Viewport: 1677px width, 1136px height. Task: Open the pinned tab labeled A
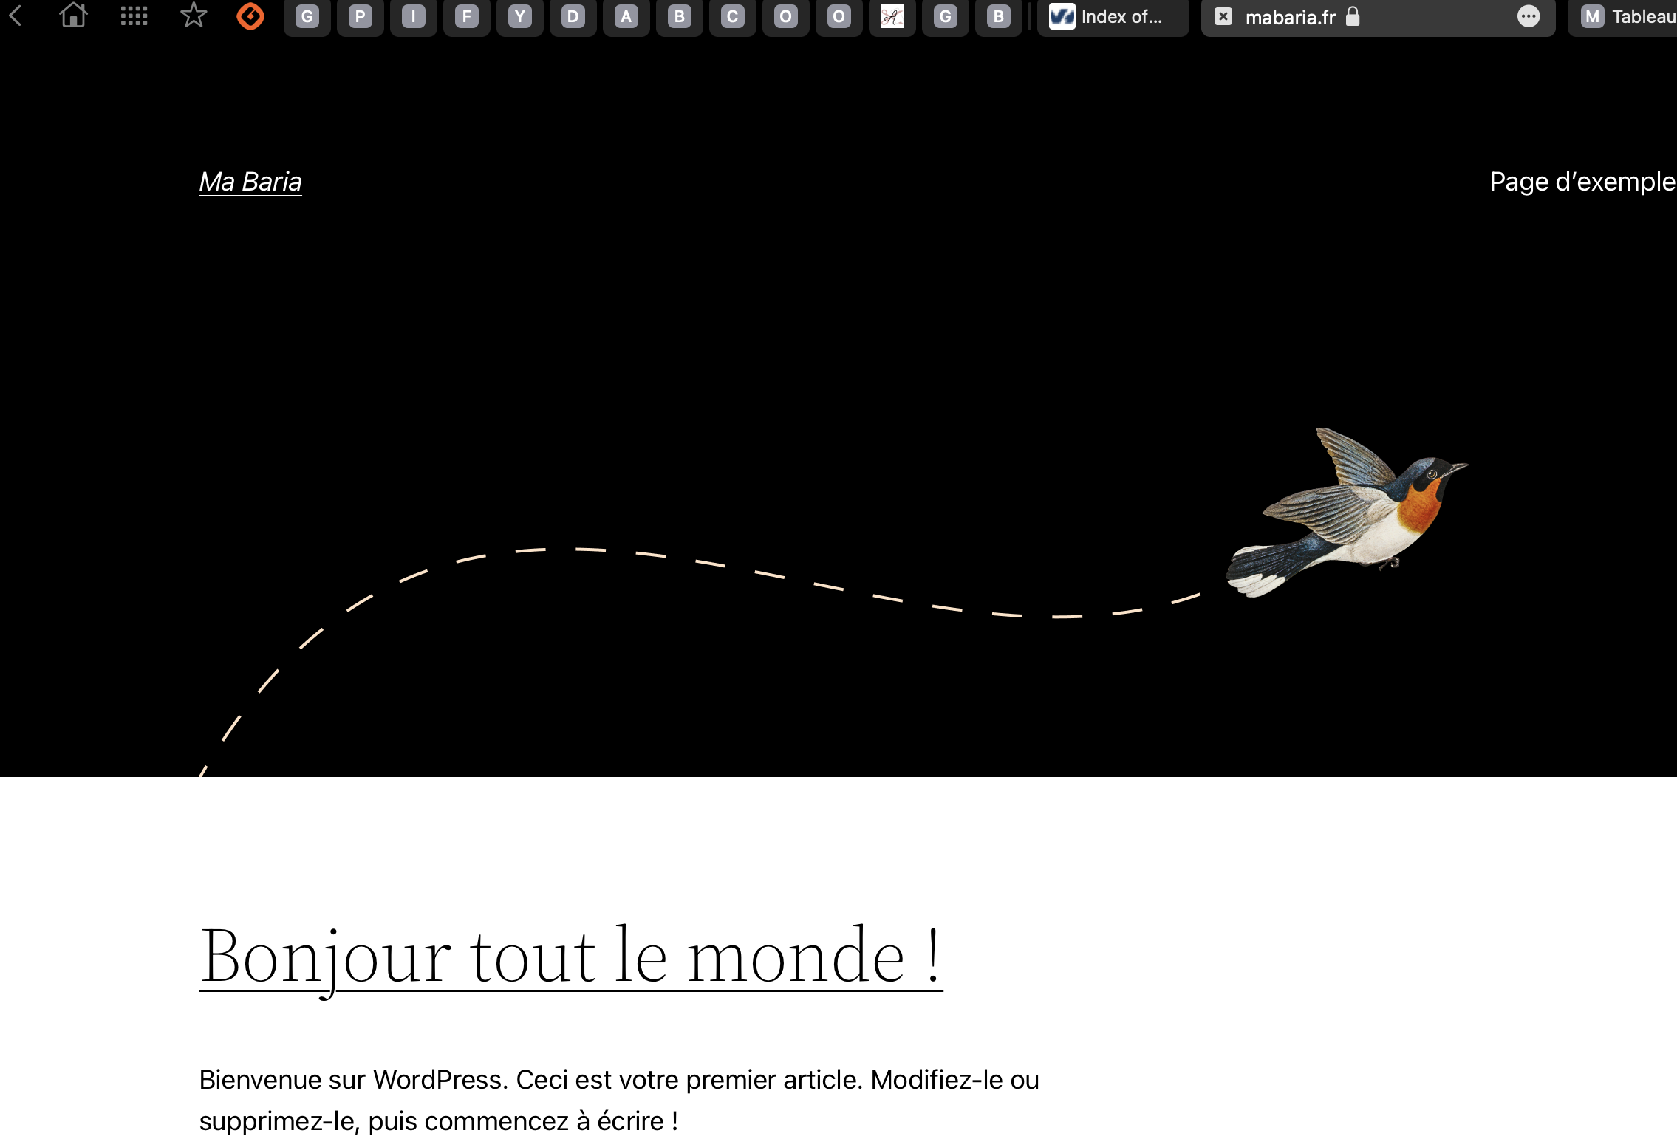pyautogui.click(x=626, y=16)
